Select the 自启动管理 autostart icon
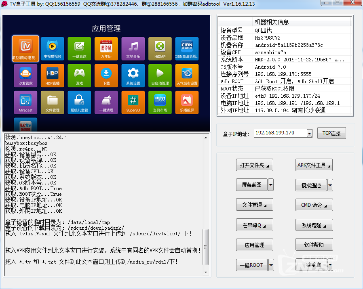Image resolution: width=363 pixels, height=289 pixels. pos(160,75)
